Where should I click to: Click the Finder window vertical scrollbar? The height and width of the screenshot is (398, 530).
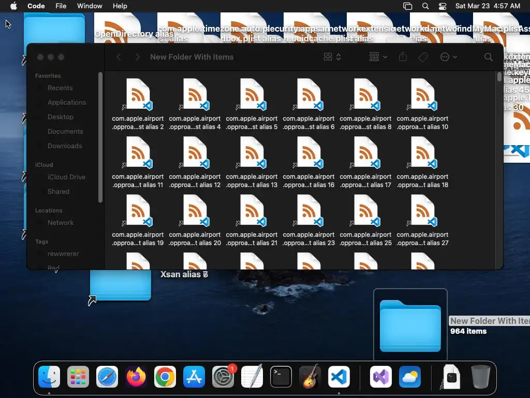499,77
